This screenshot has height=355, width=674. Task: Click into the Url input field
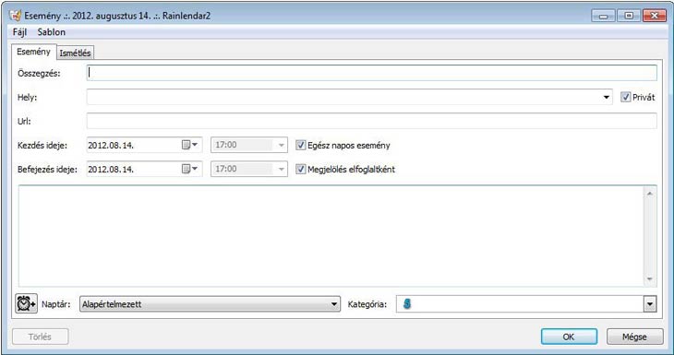[x=372, y=121]
